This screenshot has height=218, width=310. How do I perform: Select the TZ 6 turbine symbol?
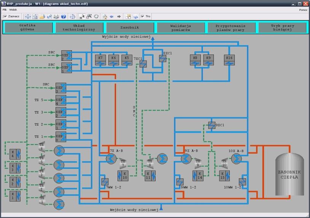tap(42, 147)
